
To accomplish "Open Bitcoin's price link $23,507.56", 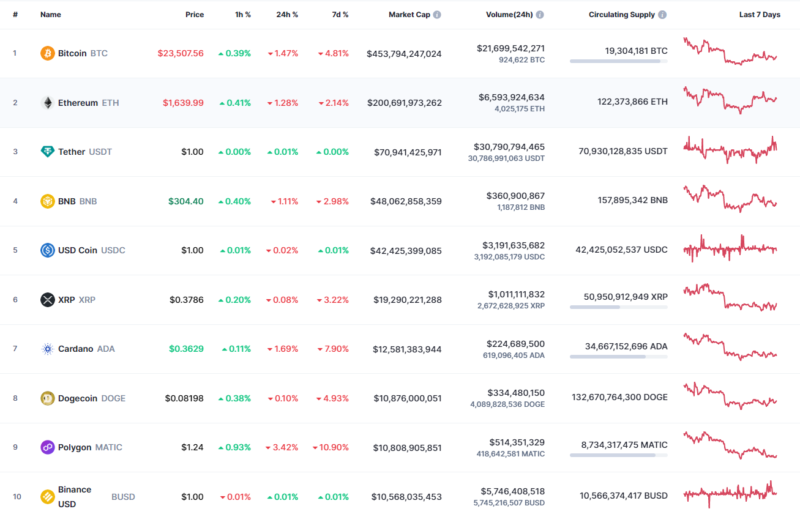I will [181, 53].
